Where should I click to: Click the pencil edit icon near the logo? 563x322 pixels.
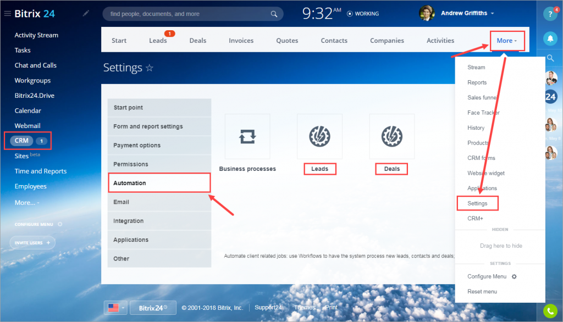[x=86, y=13]
